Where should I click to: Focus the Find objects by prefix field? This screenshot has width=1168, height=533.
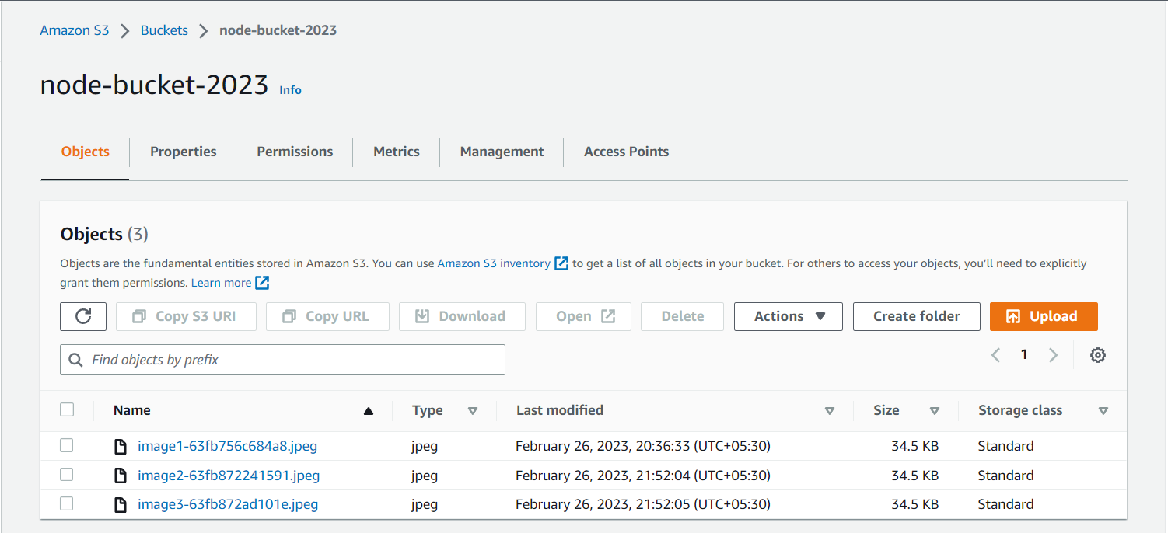tap(282, 360)
